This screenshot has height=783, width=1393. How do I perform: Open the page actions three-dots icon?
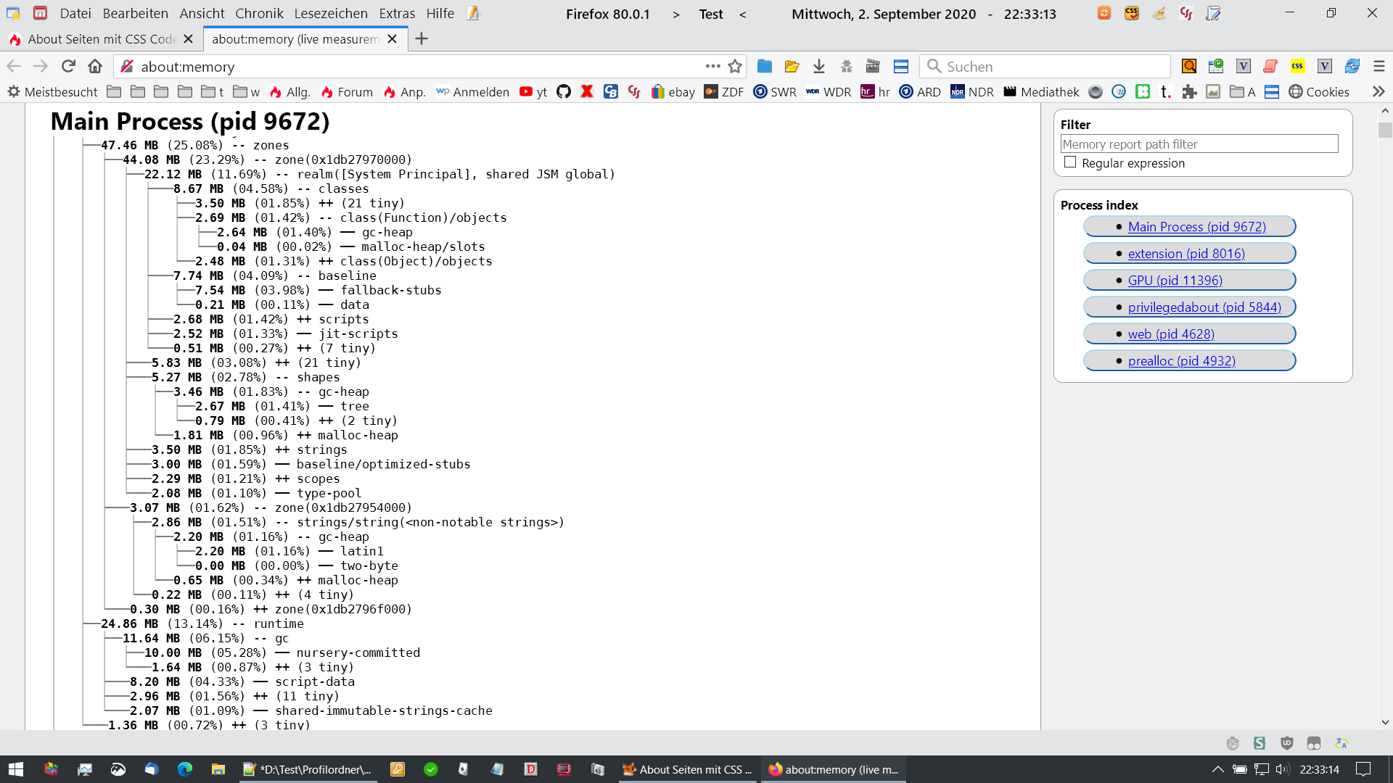(x=712, y=67)
